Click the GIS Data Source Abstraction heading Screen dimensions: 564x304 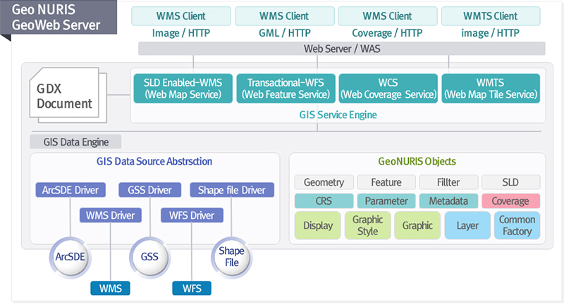coord(154,162)
